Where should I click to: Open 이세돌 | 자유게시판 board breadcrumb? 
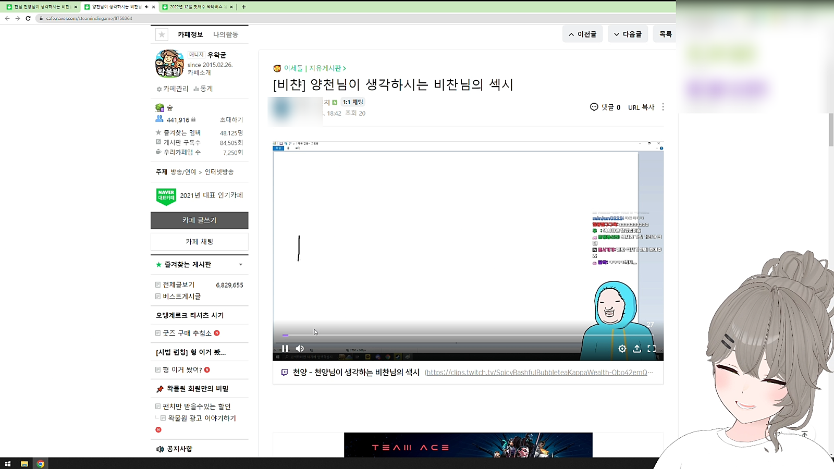click(x=312, y=68)
